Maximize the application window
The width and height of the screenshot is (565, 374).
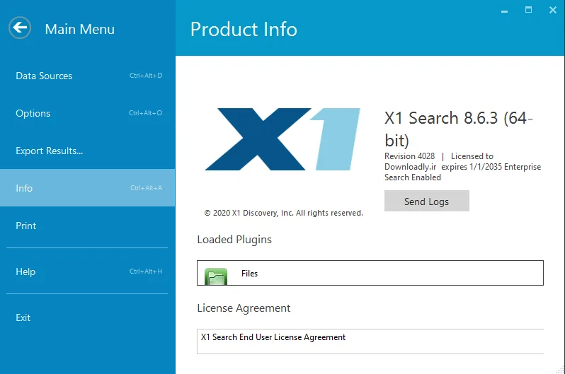(528, 10)
